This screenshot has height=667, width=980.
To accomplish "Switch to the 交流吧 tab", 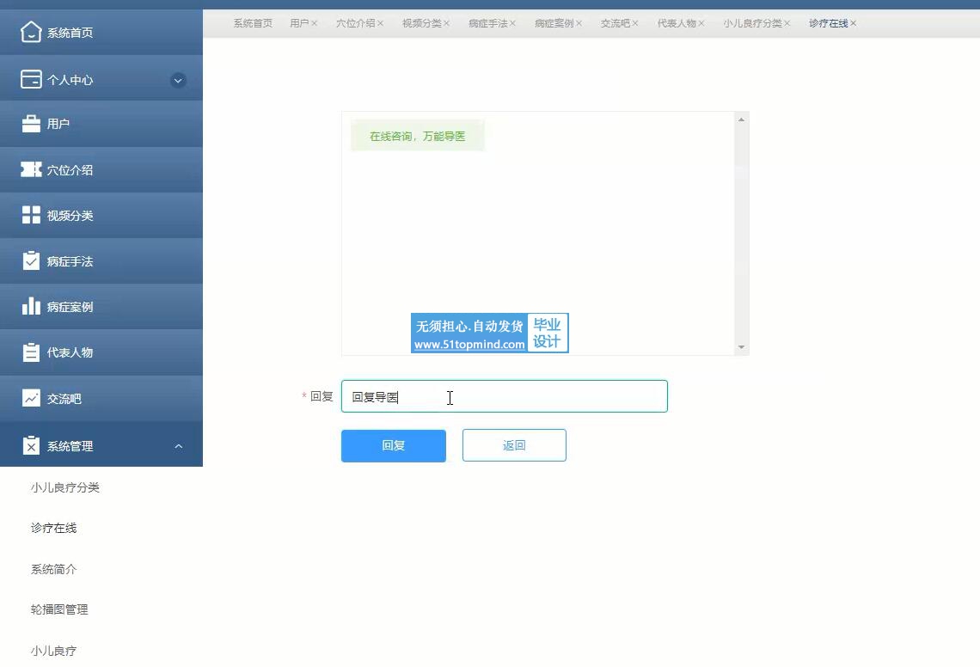I will [616, 23].
